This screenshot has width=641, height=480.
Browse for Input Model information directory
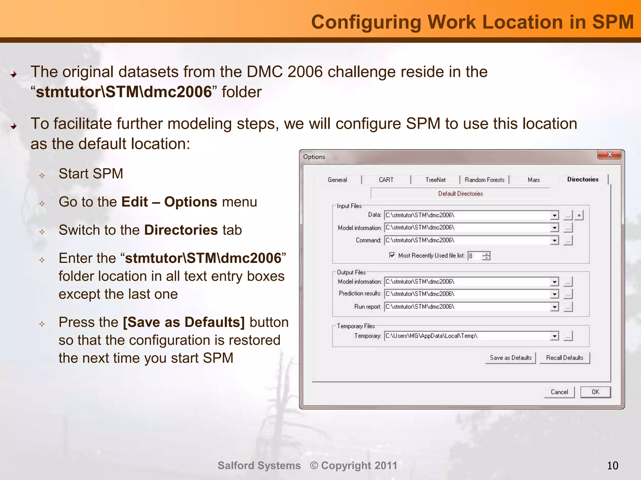pos(568,228)
